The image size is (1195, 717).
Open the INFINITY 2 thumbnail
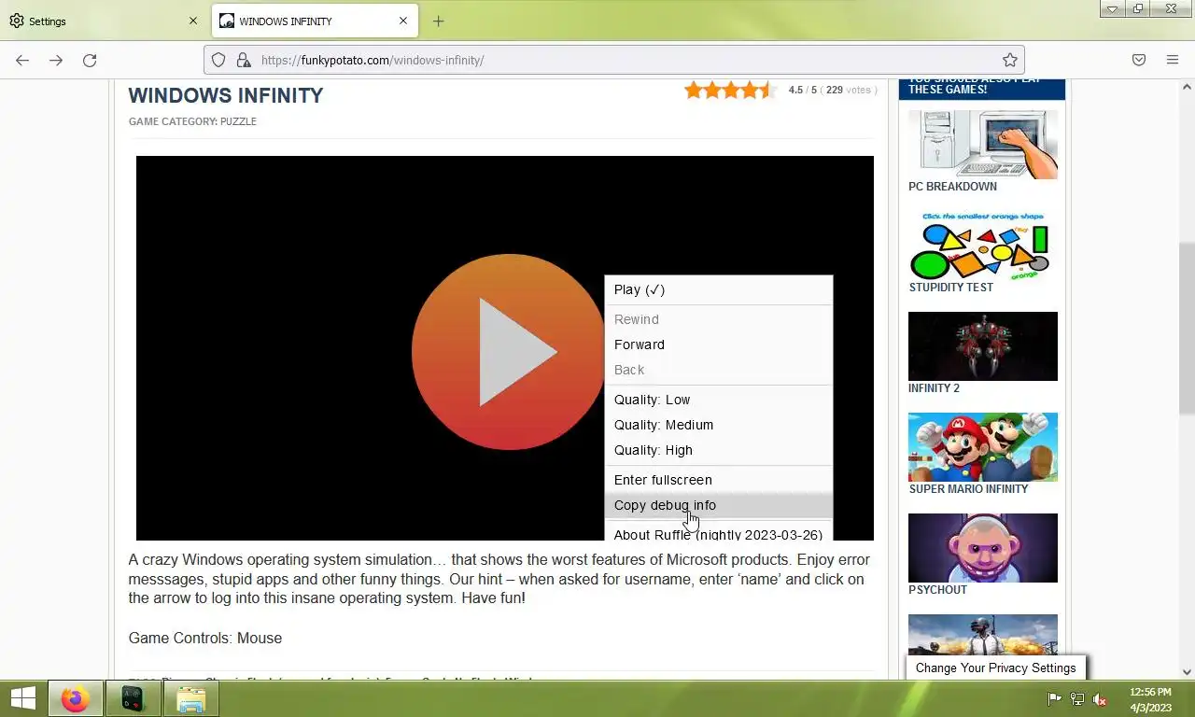[983, 345]
